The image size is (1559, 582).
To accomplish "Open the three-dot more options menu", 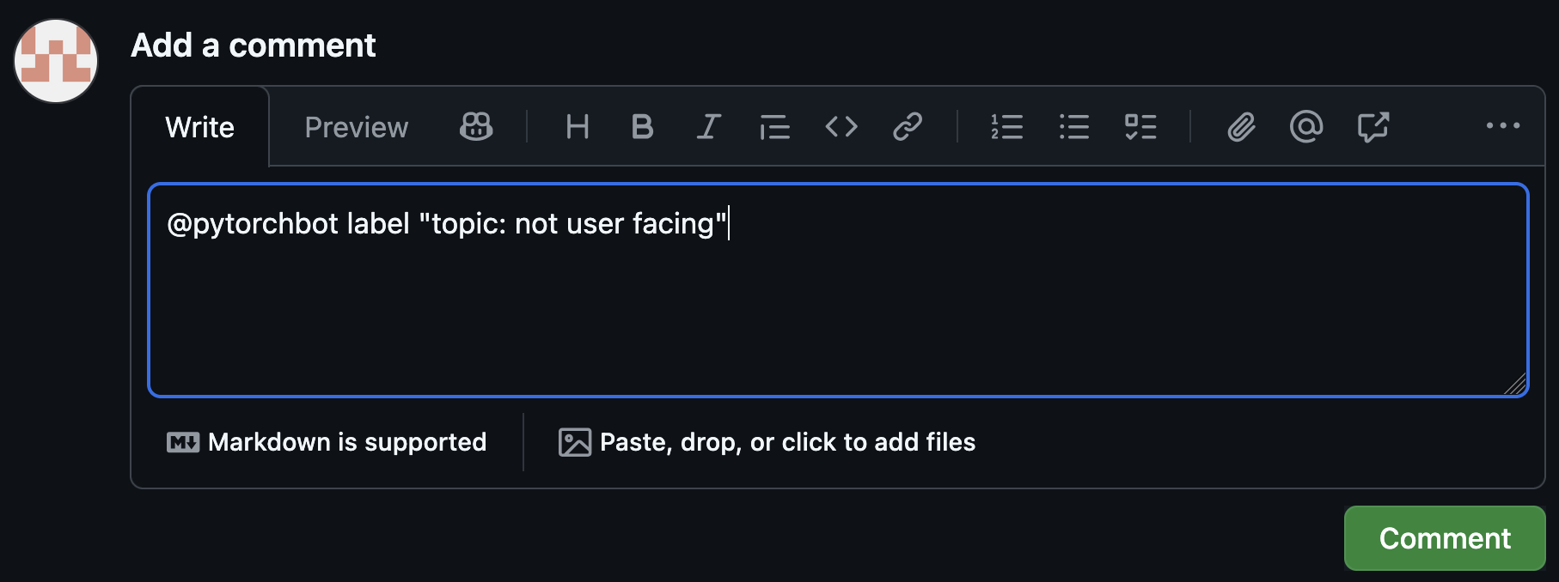I will click(1502, 126).
